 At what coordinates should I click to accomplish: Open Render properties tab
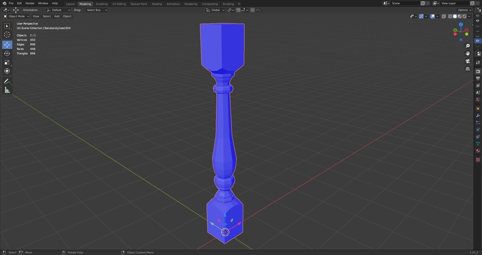click(478, 71)
